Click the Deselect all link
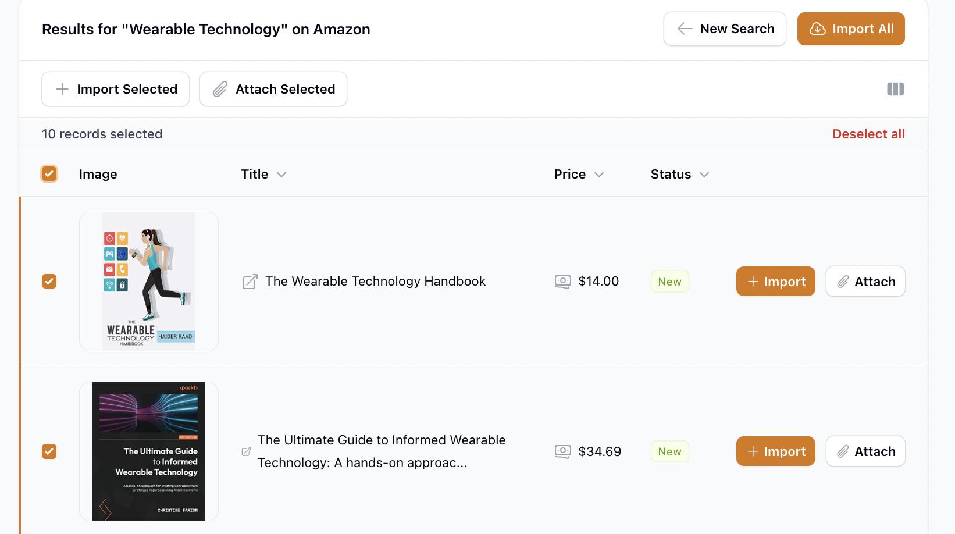This screenshot has height=534, width=955. [868, 134]
